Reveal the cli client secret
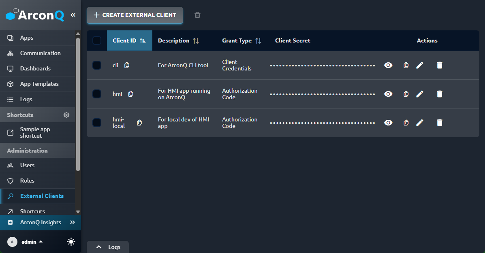The height and width of the screenshot is (253, 485). [x=388, y=65]
